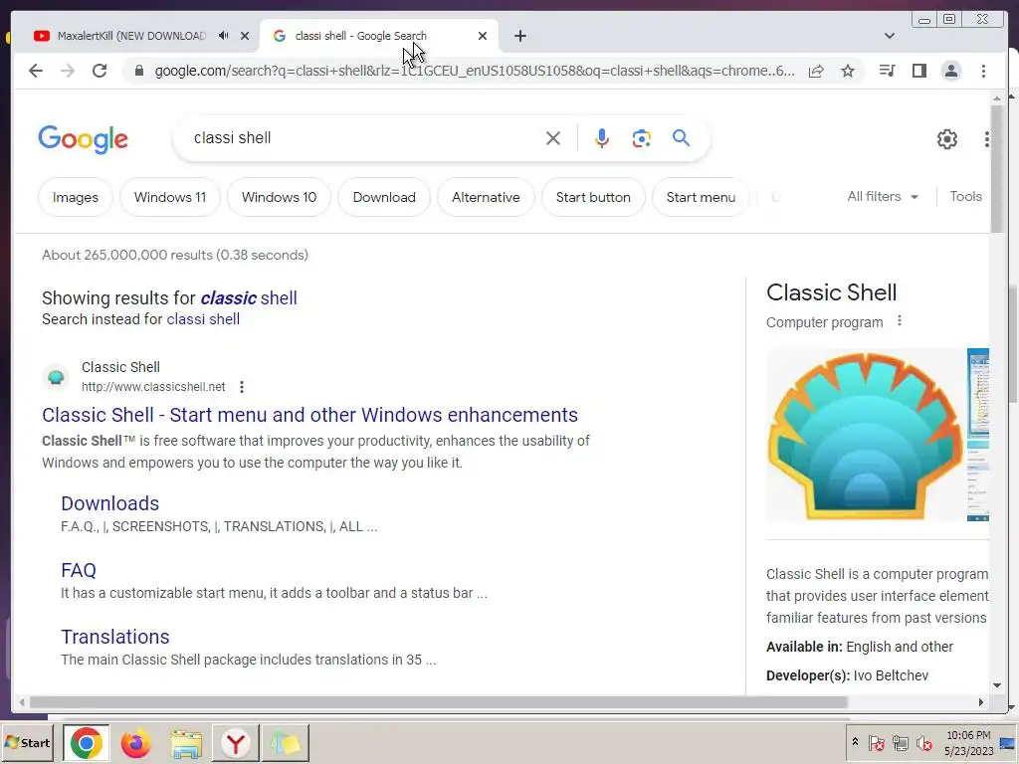Open the Classic Shell logo image

pyautogui.click(x=865, y=436)
